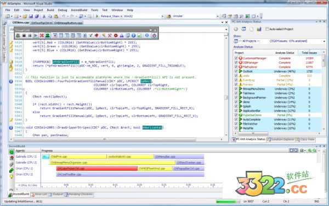Screen dimensions: 329x206
Task: Click the yellow light bulb in IncrediBuild sidebar
Action: (12, 176)
